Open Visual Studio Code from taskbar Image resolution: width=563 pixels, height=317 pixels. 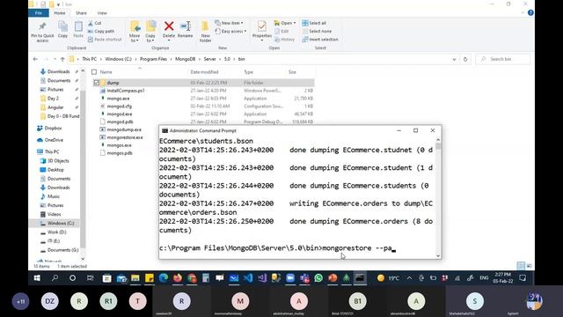pyautogui.click(x=248, y=278)
